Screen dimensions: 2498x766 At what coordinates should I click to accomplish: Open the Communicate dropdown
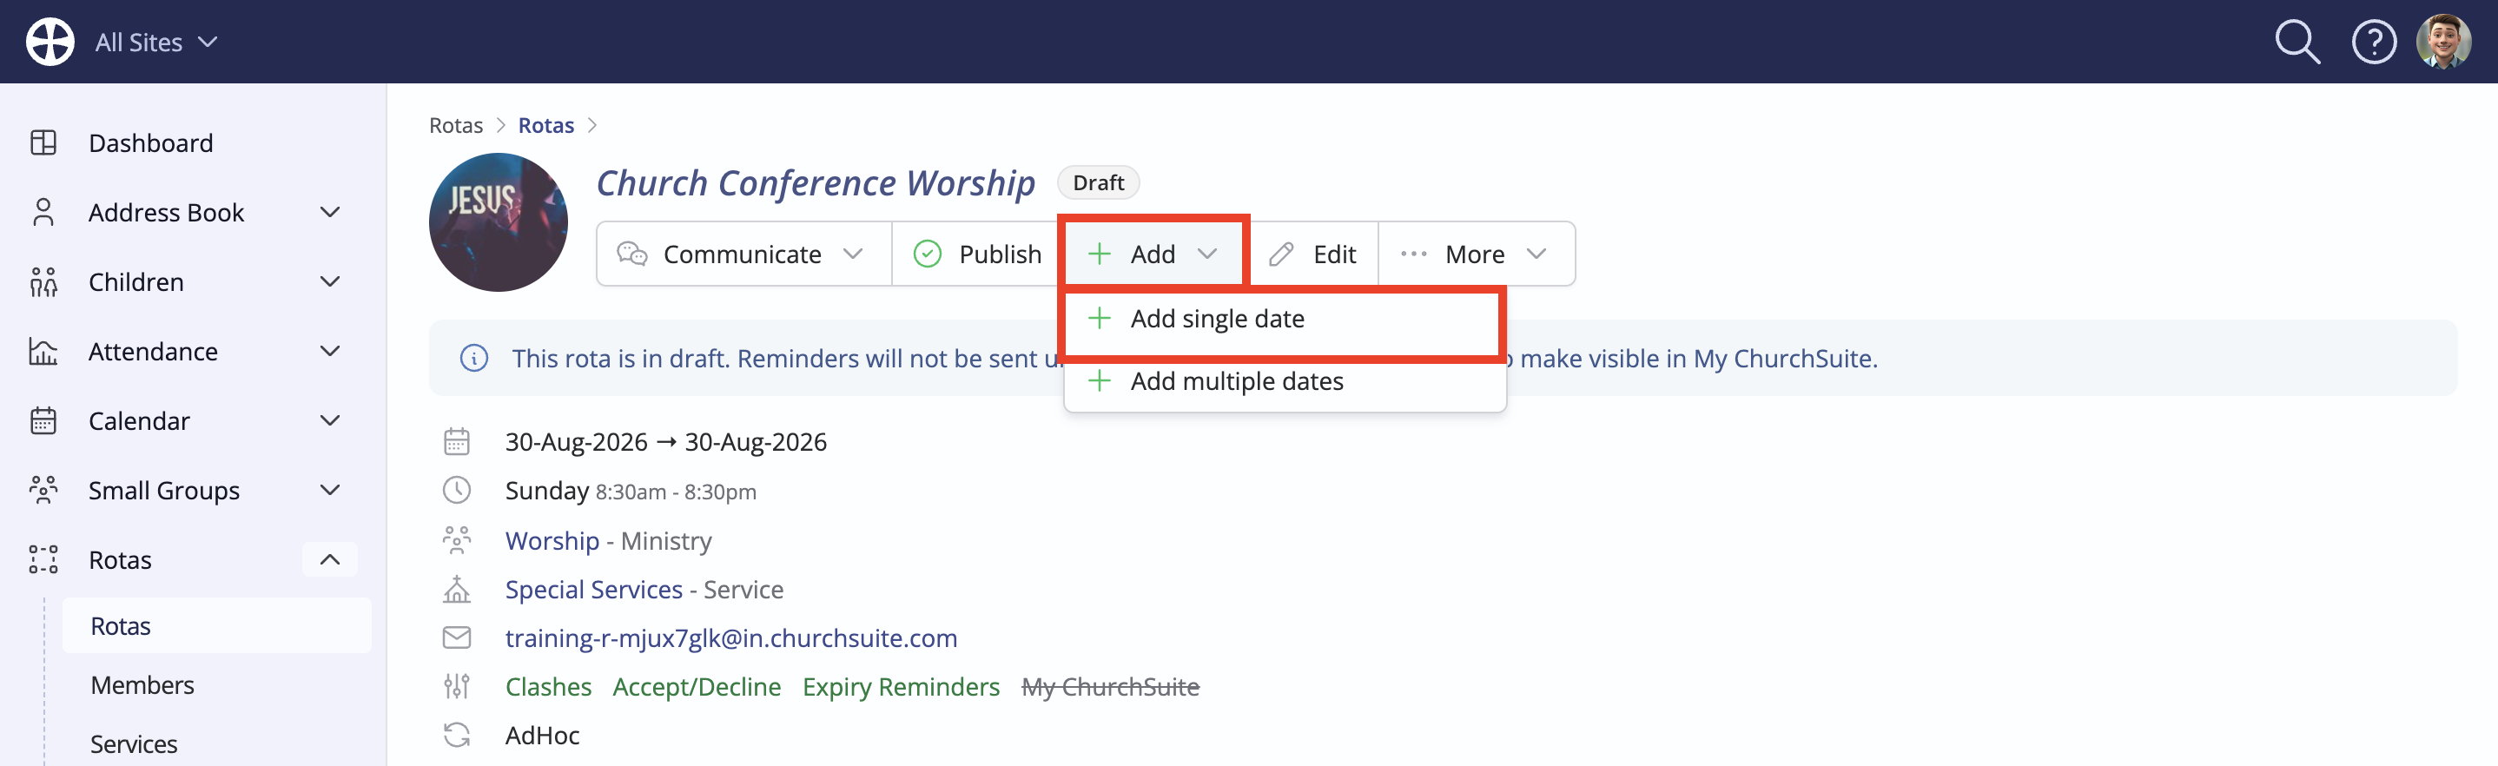pos(743,254)
